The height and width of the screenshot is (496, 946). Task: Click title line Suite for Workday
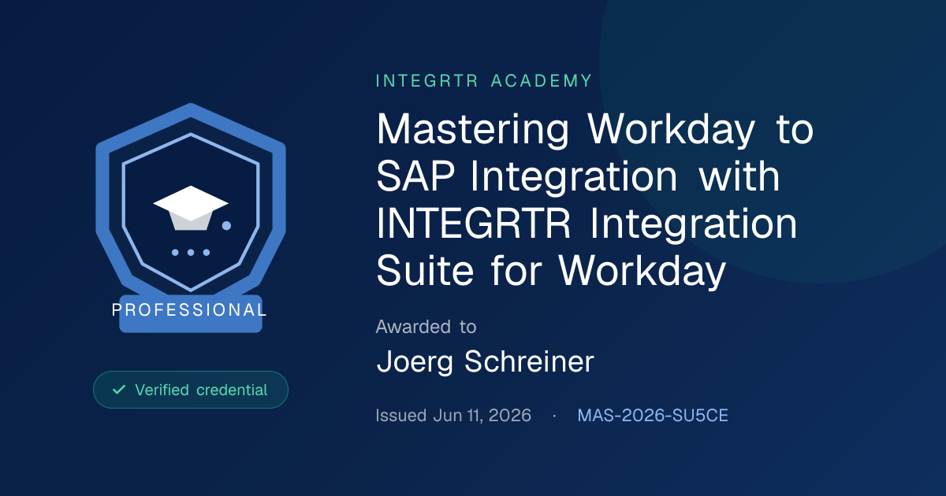tap(550, 272)
